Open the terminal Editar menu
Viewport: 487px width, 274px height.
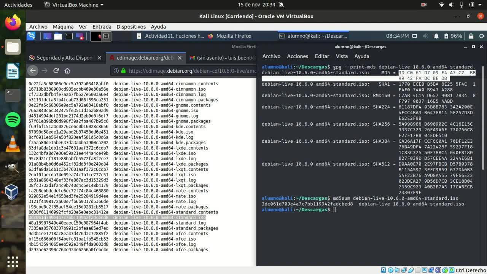[x=321, y=56]
